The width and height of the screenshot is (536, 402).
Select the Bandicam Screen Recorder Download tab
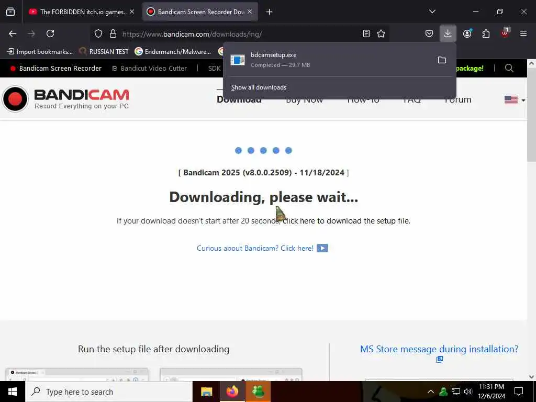[x=200, y=12]
